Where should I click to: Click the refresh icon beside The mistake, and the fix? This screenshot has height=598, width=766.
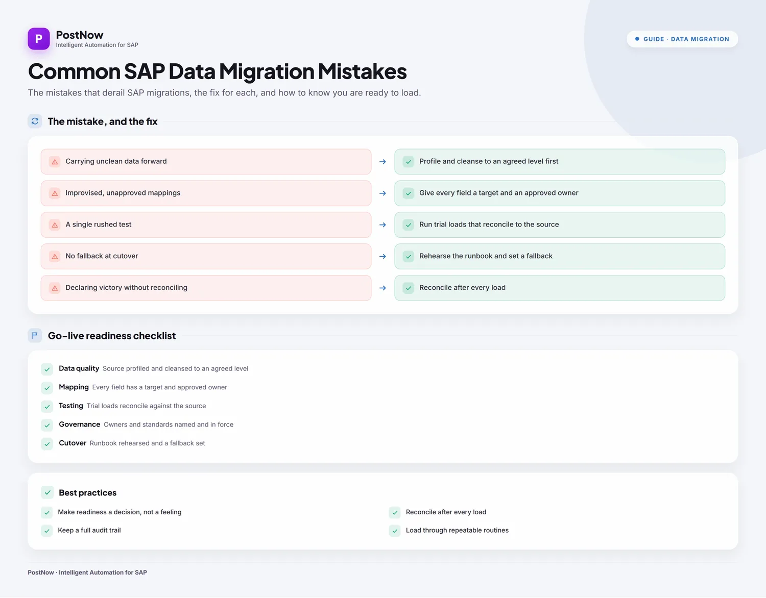point(35,121)
